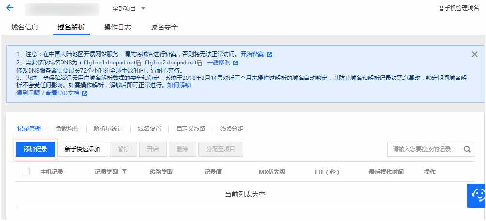486x221 pixels.
Task: Open the 记录类型 filter funnel
Action: [x=124, y=172]
